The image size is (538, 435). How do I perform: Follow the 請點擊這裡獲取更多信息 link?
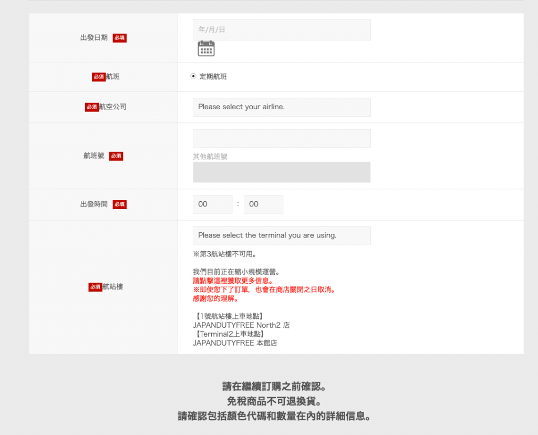point(234,281)
